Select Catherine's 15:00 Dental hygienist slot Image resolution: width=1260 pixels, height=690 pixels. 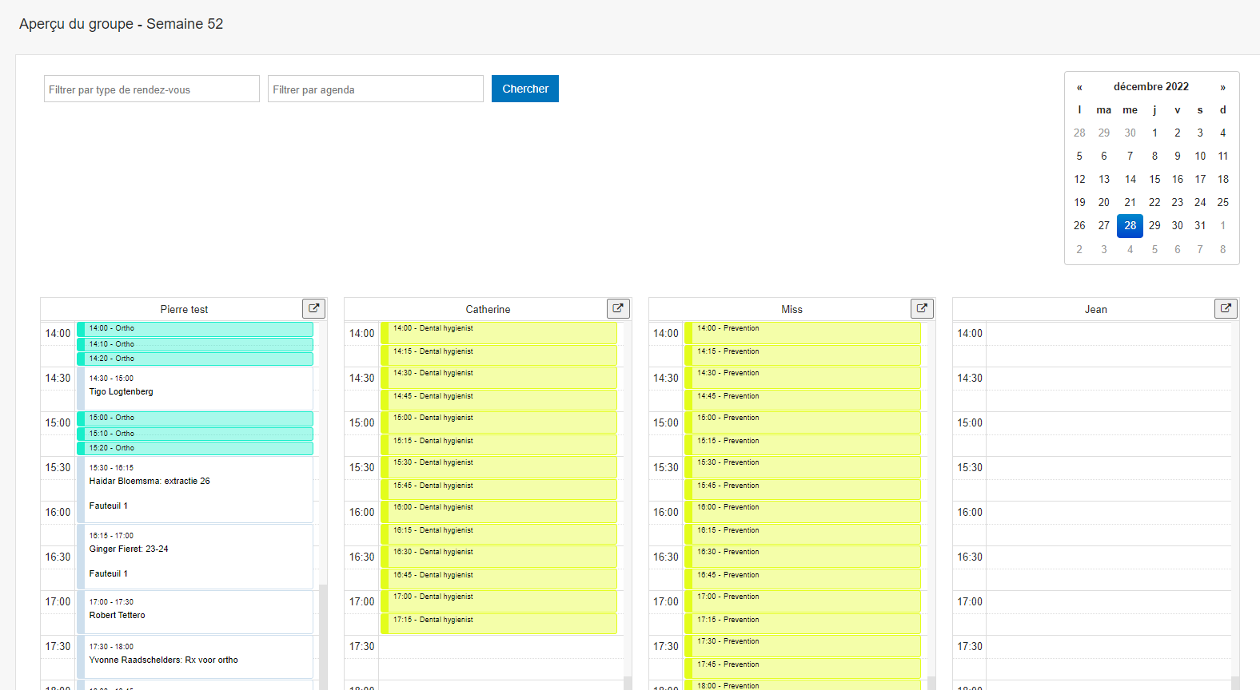(499, 422)
